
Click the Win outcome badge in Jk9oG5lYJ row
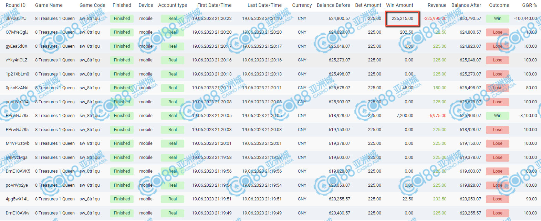coord(498,19)
